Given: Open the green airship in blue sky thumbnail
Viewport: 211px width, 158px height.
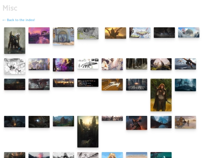Looking at the screenshot, I should coord(189,32).
